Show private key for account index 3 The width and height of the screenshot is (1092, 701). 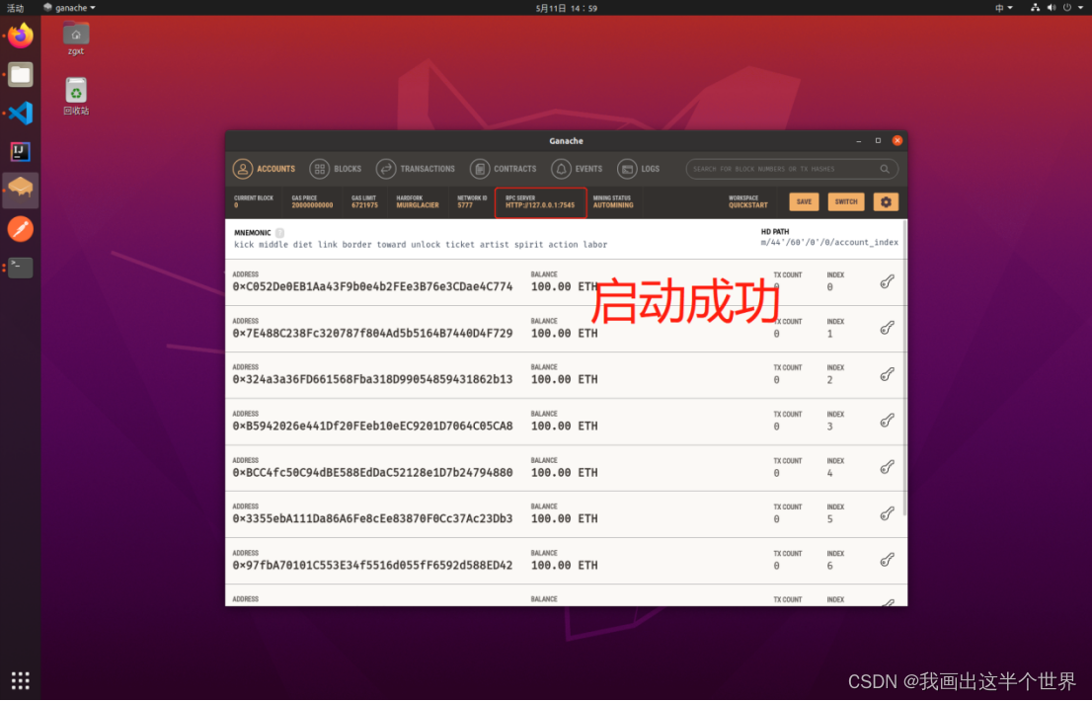click(887, 421)
